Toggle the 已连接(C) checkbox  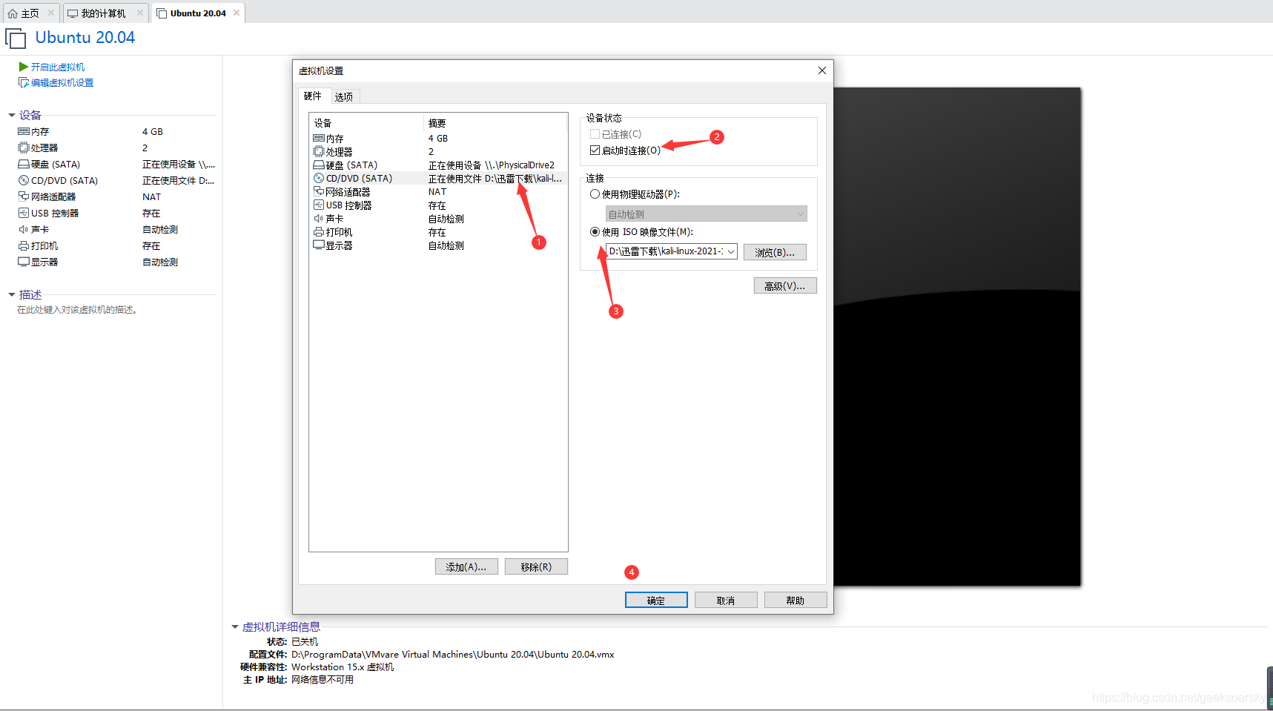[x=595, y=134]
